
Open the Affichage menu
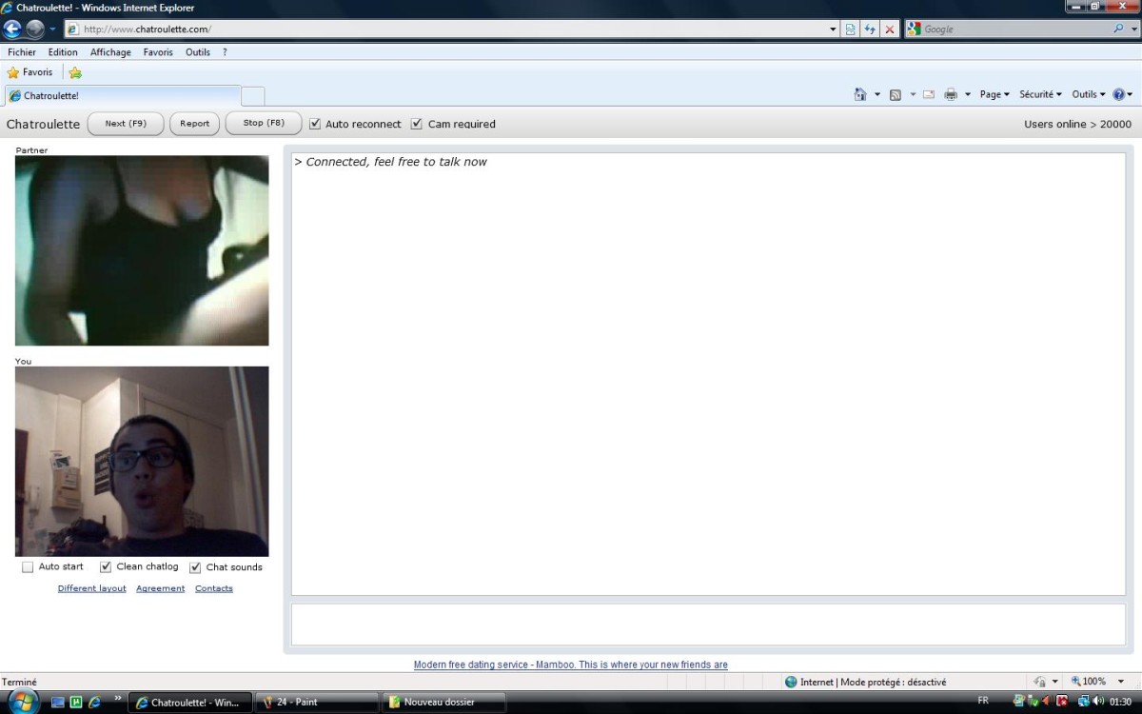[110, 52]
